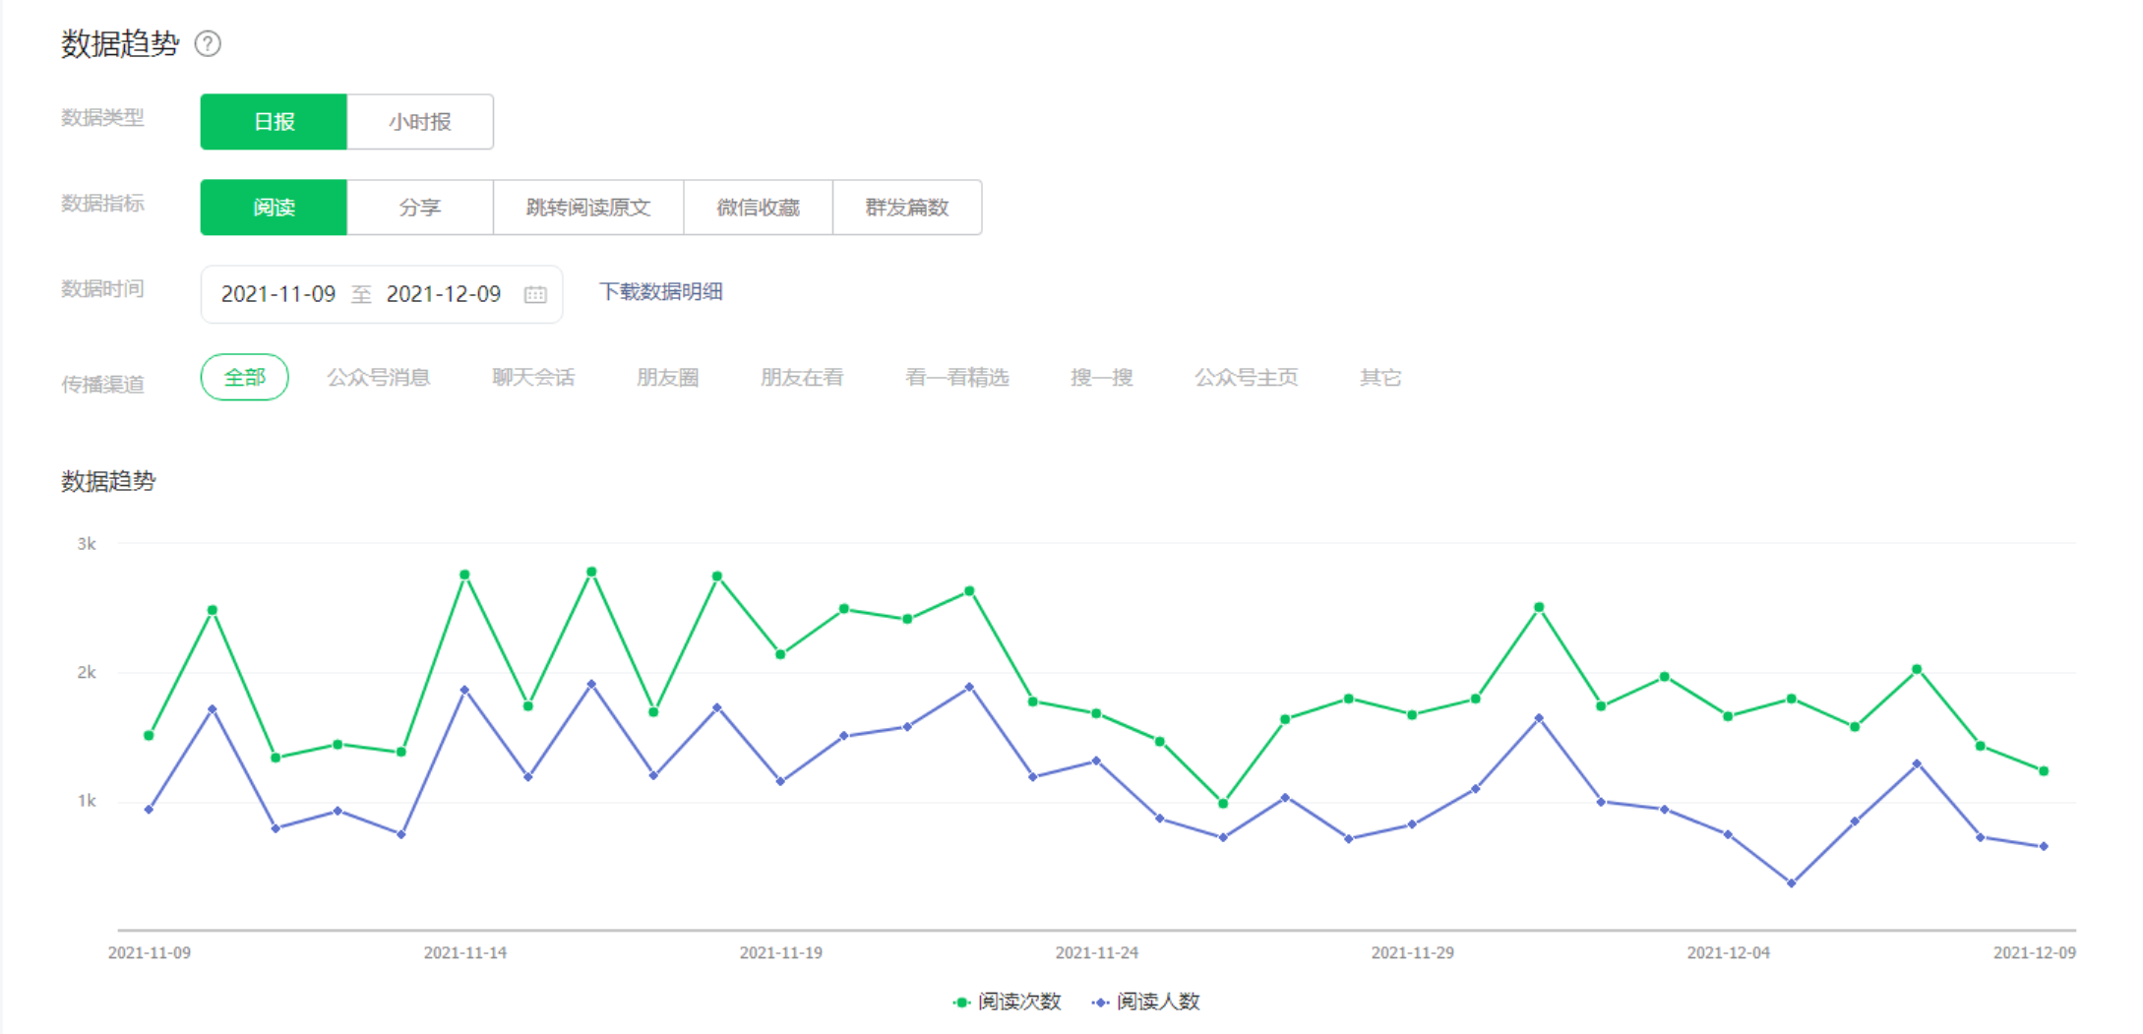Click the y-axis label 3k
The image size is (2143, 1034).
tap(87, 544)
